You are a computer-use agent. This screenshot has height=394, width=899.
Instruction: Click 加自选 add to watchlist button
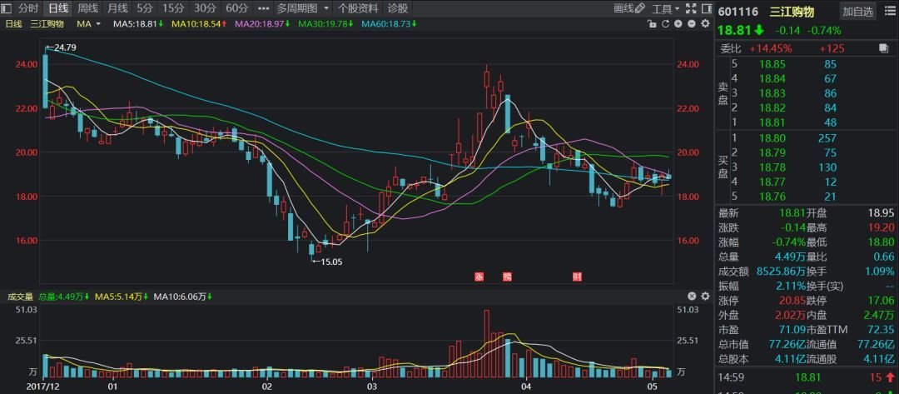click(x=857, y=11)
